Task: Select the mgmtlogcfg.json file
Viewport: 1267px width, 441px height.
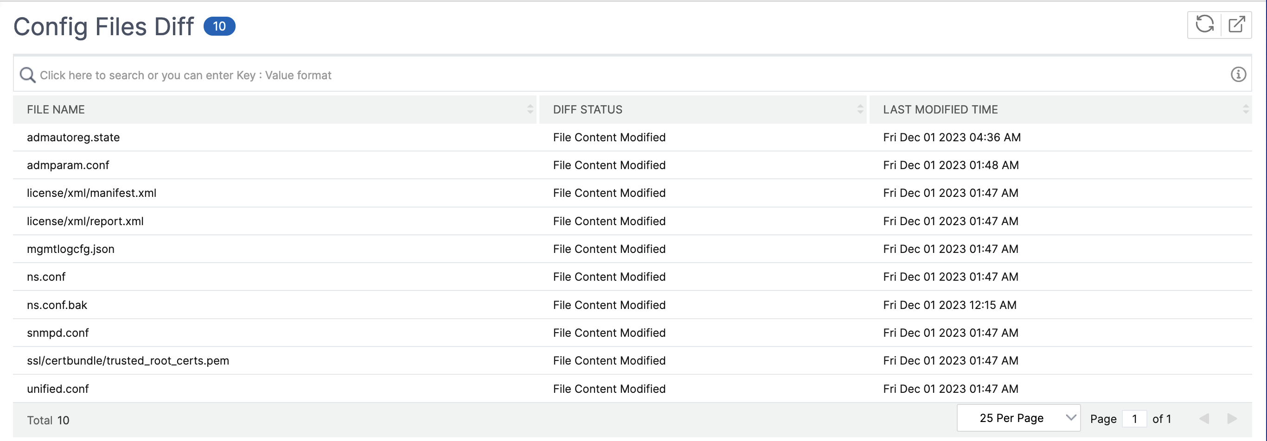Action: point(70,249)
